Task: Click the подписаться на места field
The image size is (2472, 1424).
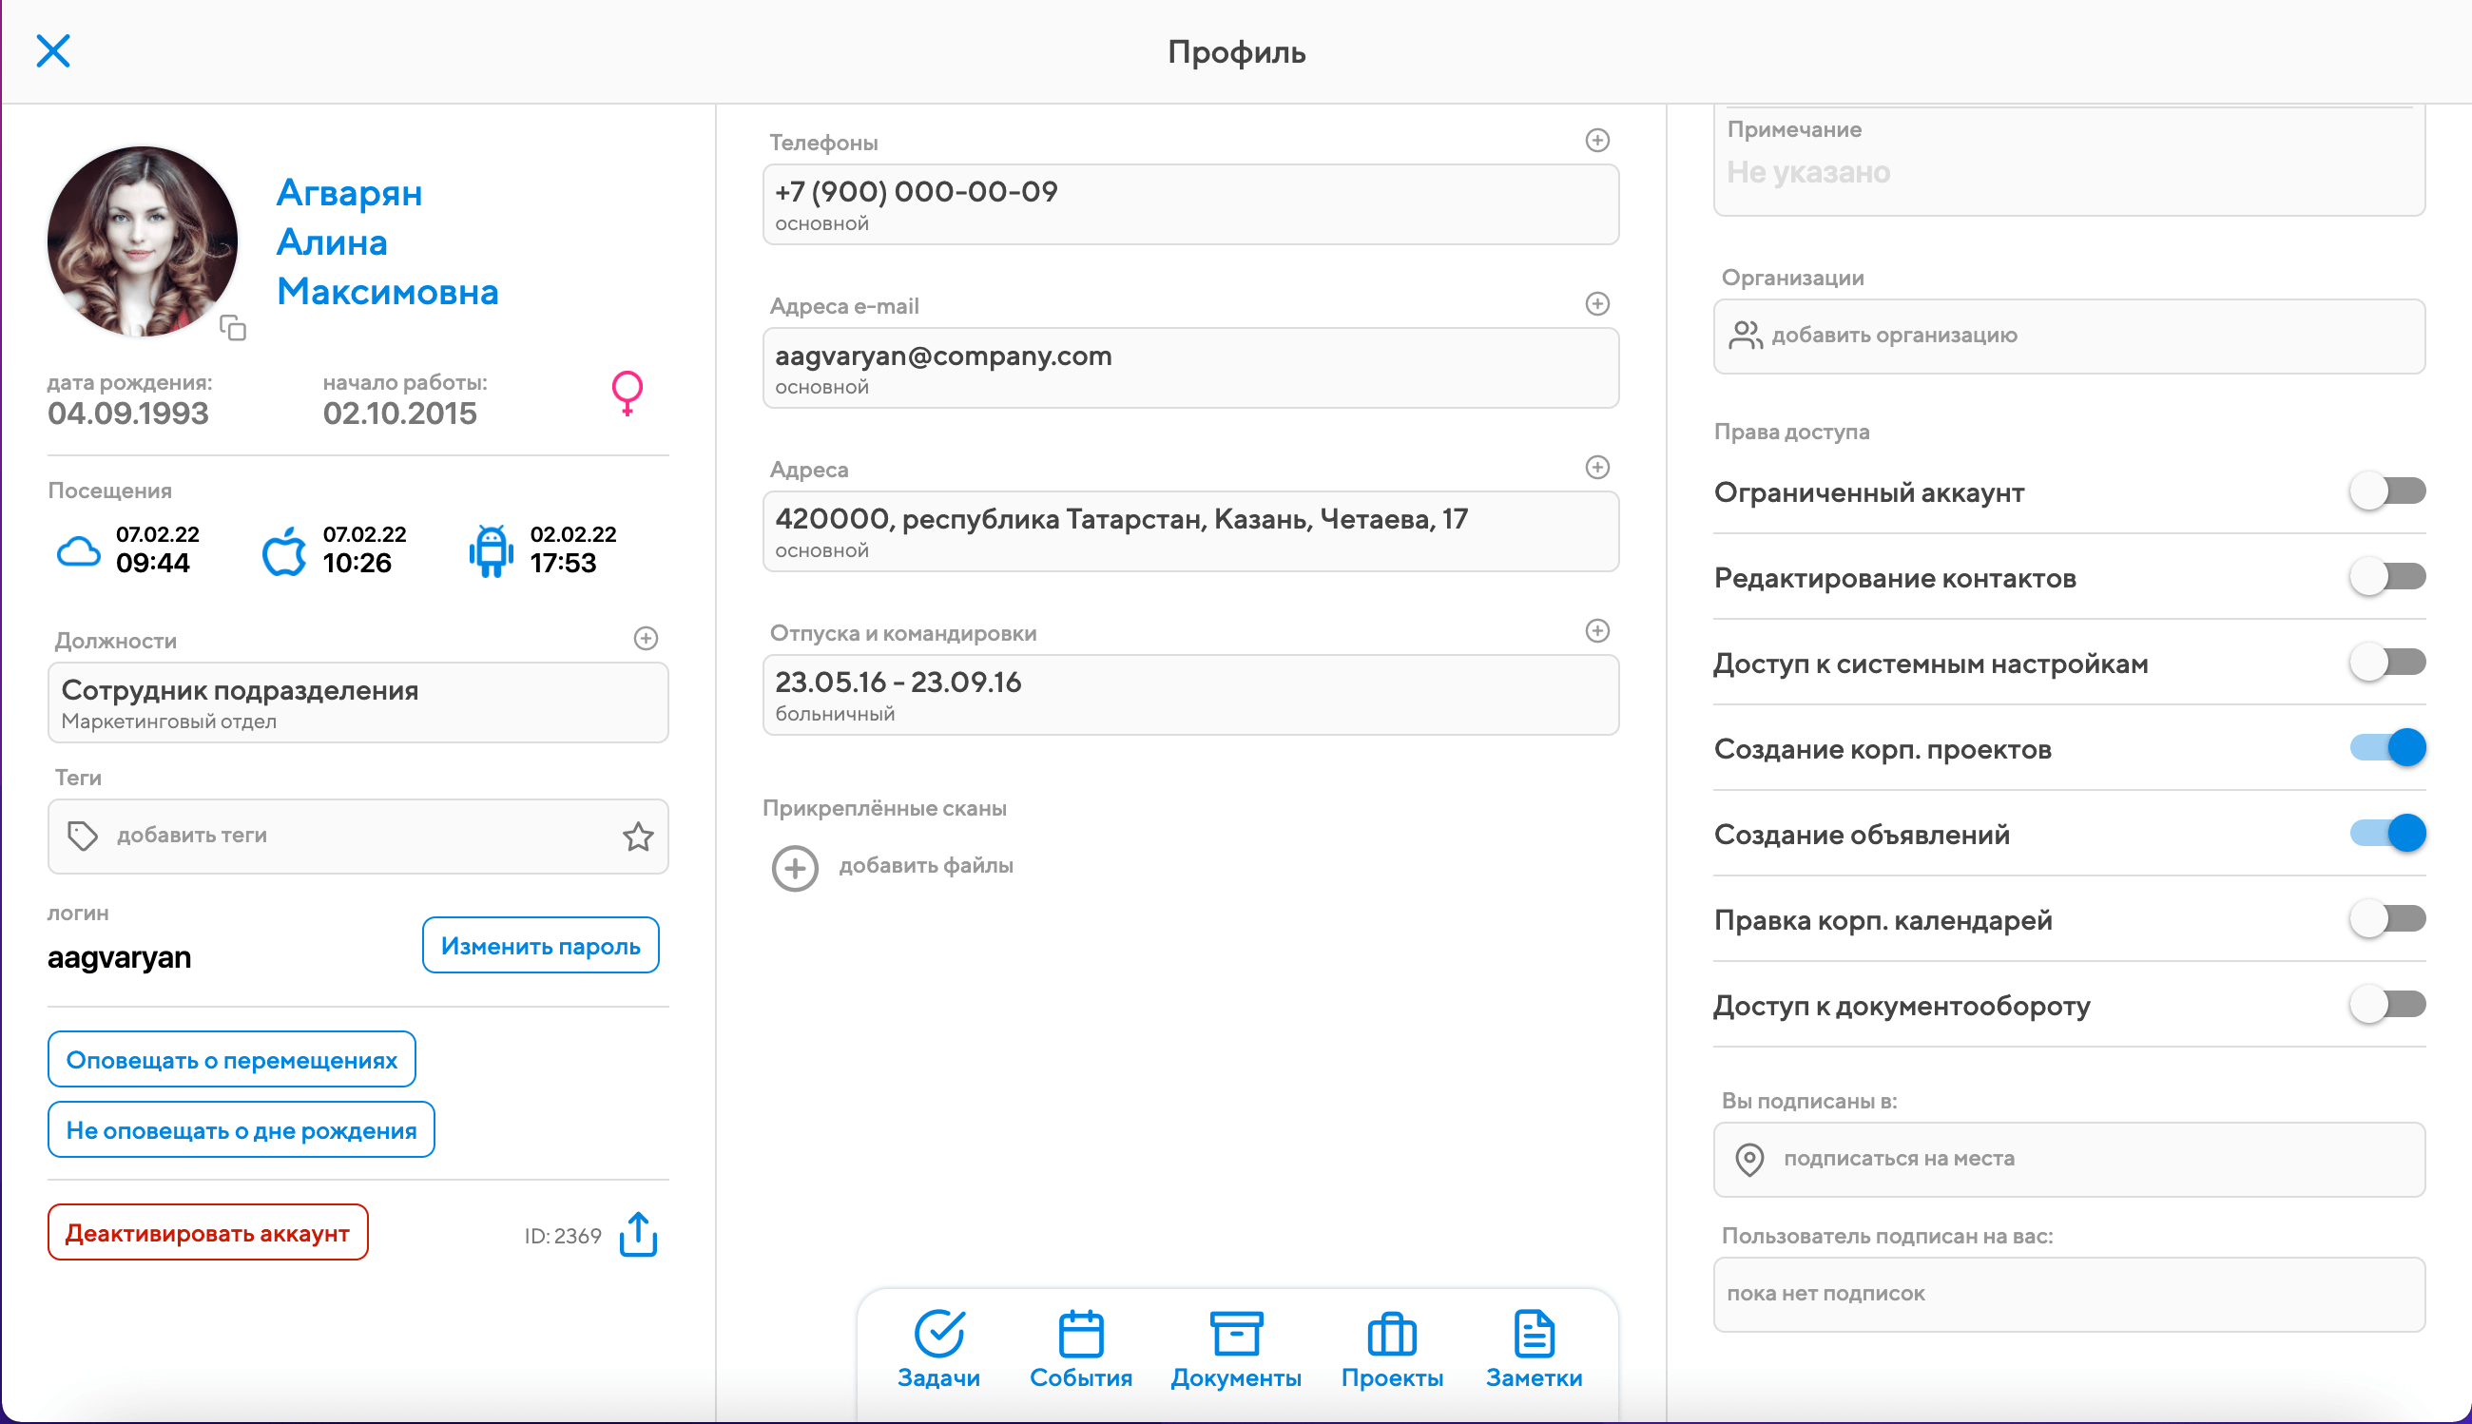Action: point(2068,1159)
